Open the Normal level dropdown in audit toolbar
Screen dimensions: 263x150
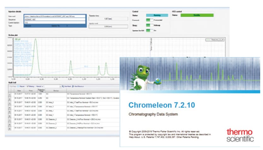pyautogui.click(x=40, y=86)
